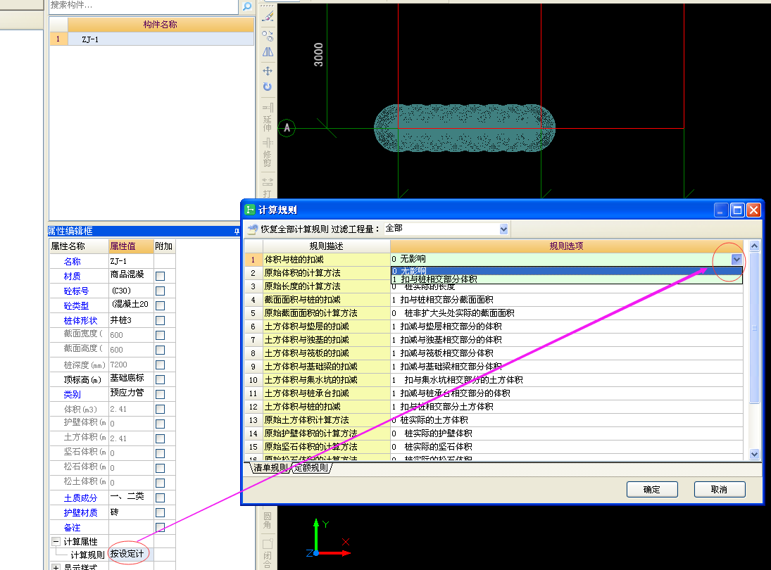771x570 pixels.
Task: Select the copy tool in vertical toolbar
Action: 268,36
